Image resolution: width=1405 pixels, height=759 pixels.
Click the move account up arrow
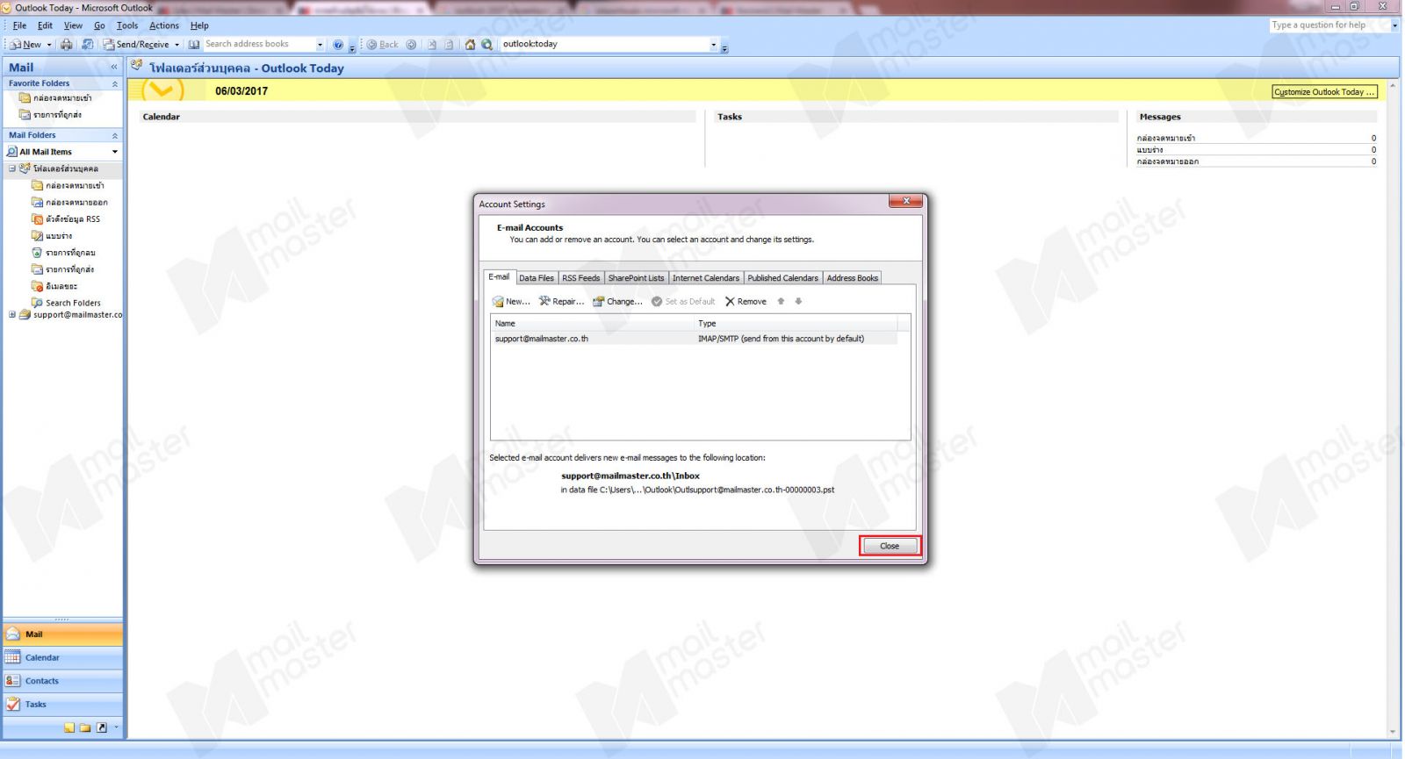(x=781, y=301)
